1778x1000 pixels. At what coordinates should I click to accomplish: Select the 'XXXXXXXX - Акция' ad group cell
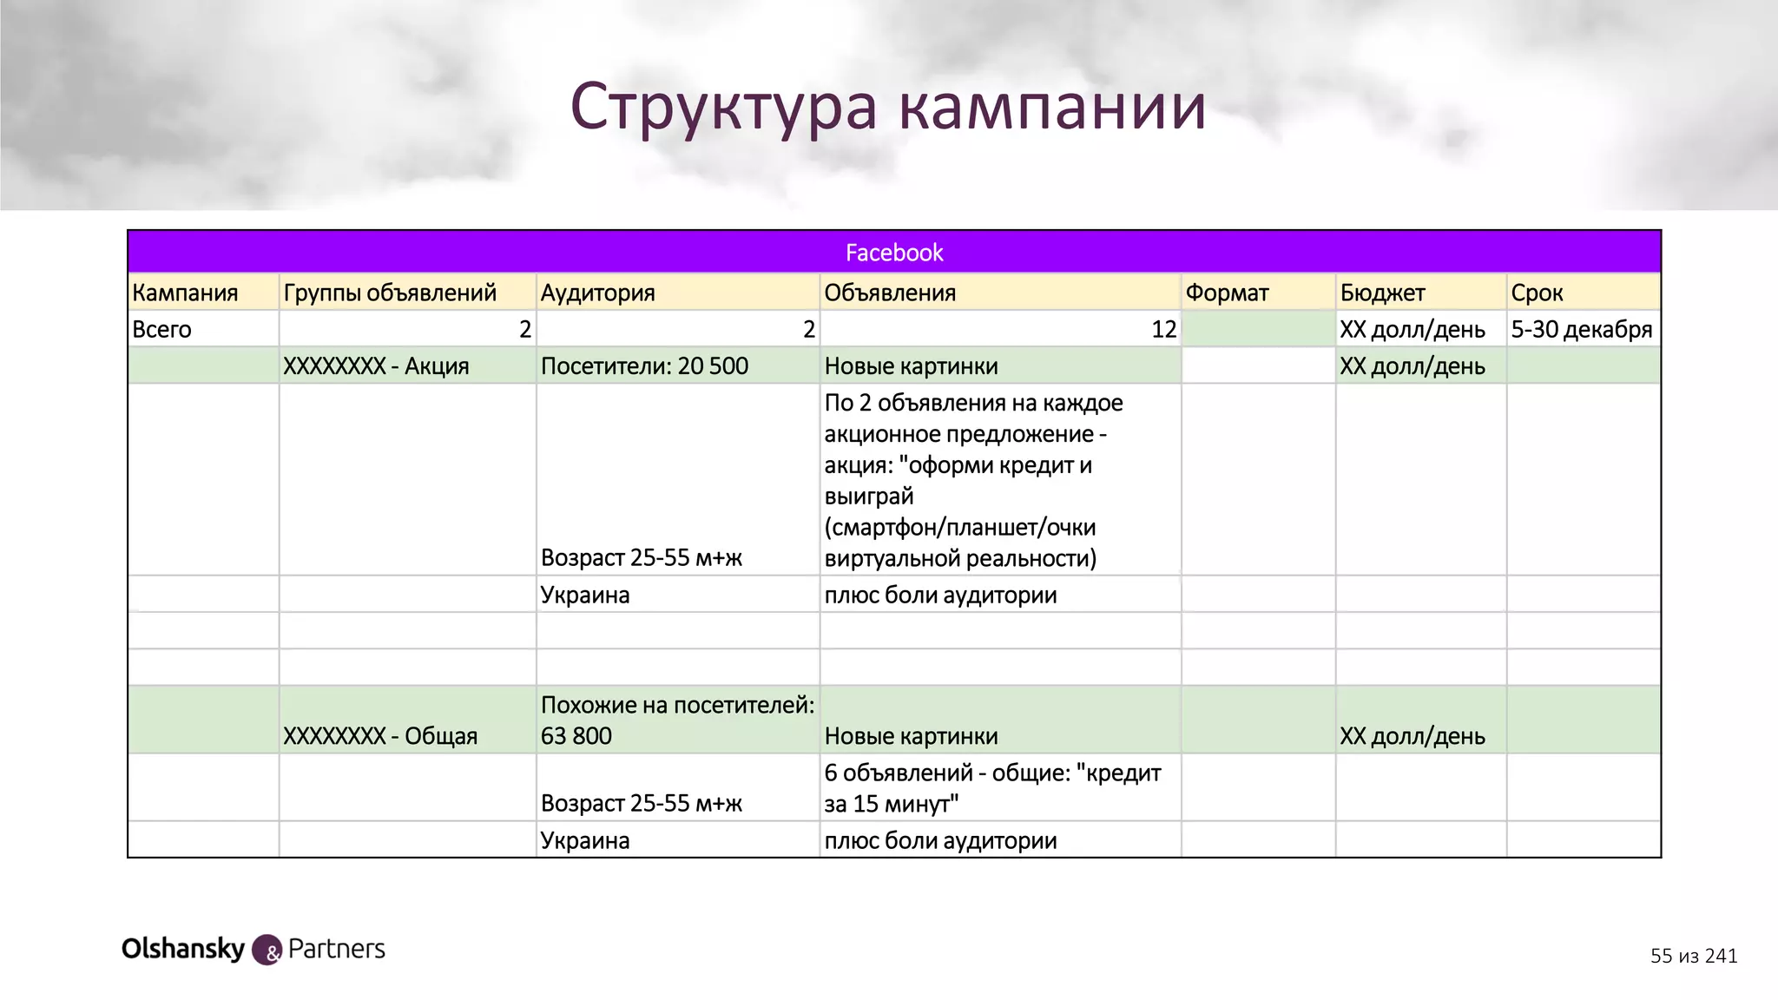point(407,365)
